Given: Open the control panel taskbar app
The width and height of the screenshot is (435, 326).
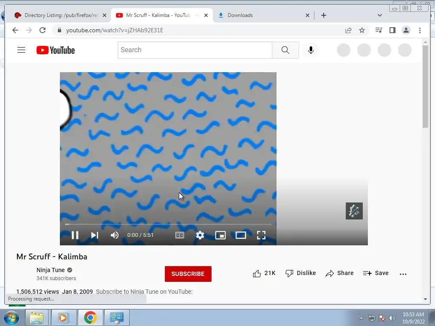Looking at the screenshot, I should click(116, 318).
